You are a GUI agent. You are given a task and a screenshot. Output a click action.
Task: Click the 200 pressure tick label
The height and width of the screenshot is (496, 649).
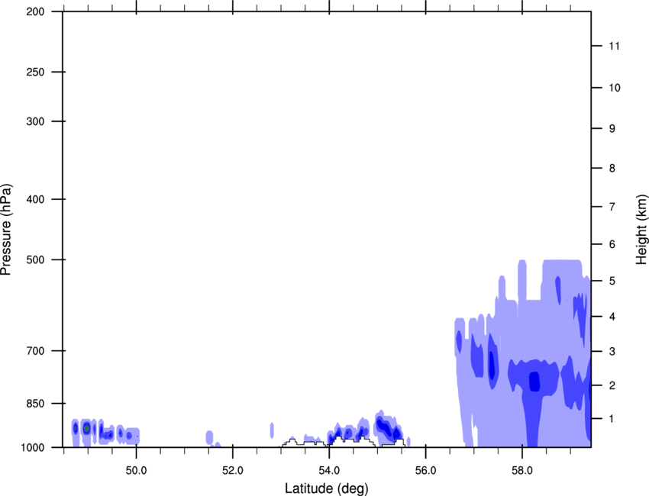pos(35,11)
